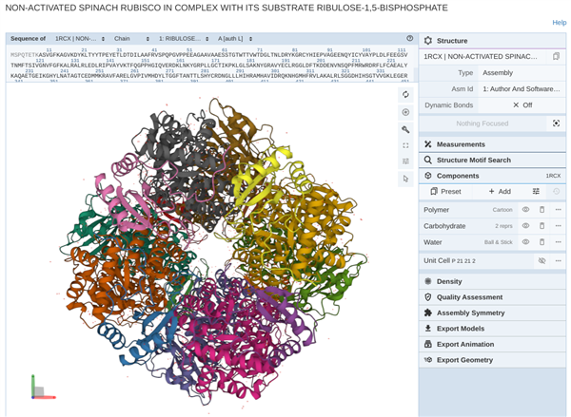Viewport: 571px width, 417px height.
Task: Click the Add component button
Action: 500,191
